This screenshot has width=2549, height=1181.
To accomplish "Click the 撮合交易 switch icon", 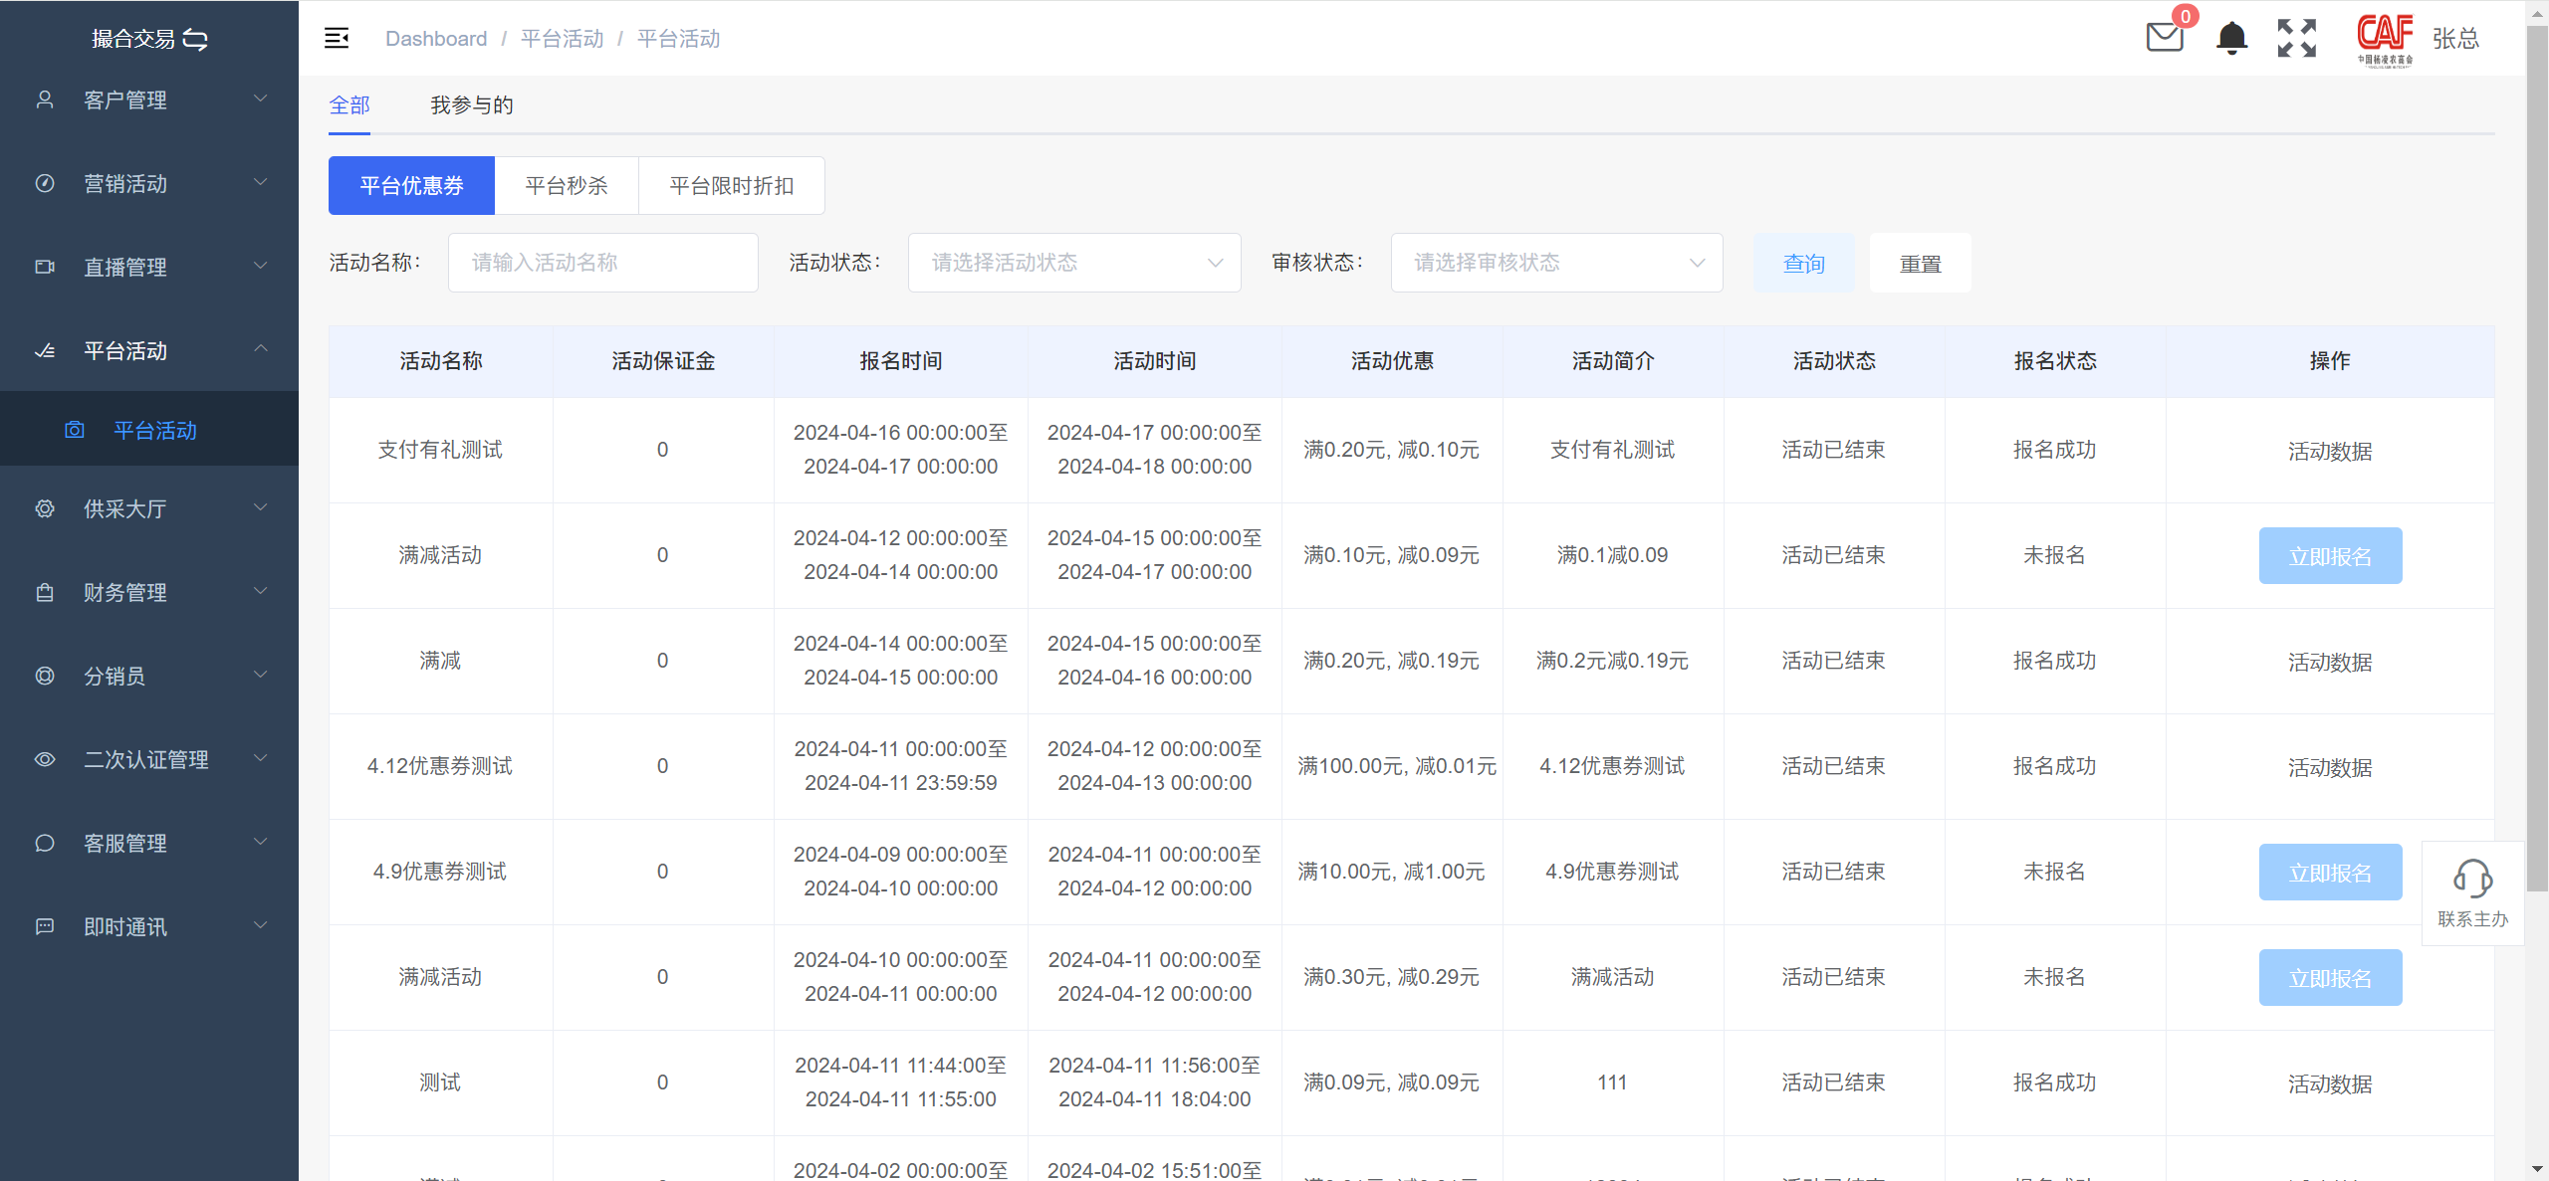I will point(196,39).
